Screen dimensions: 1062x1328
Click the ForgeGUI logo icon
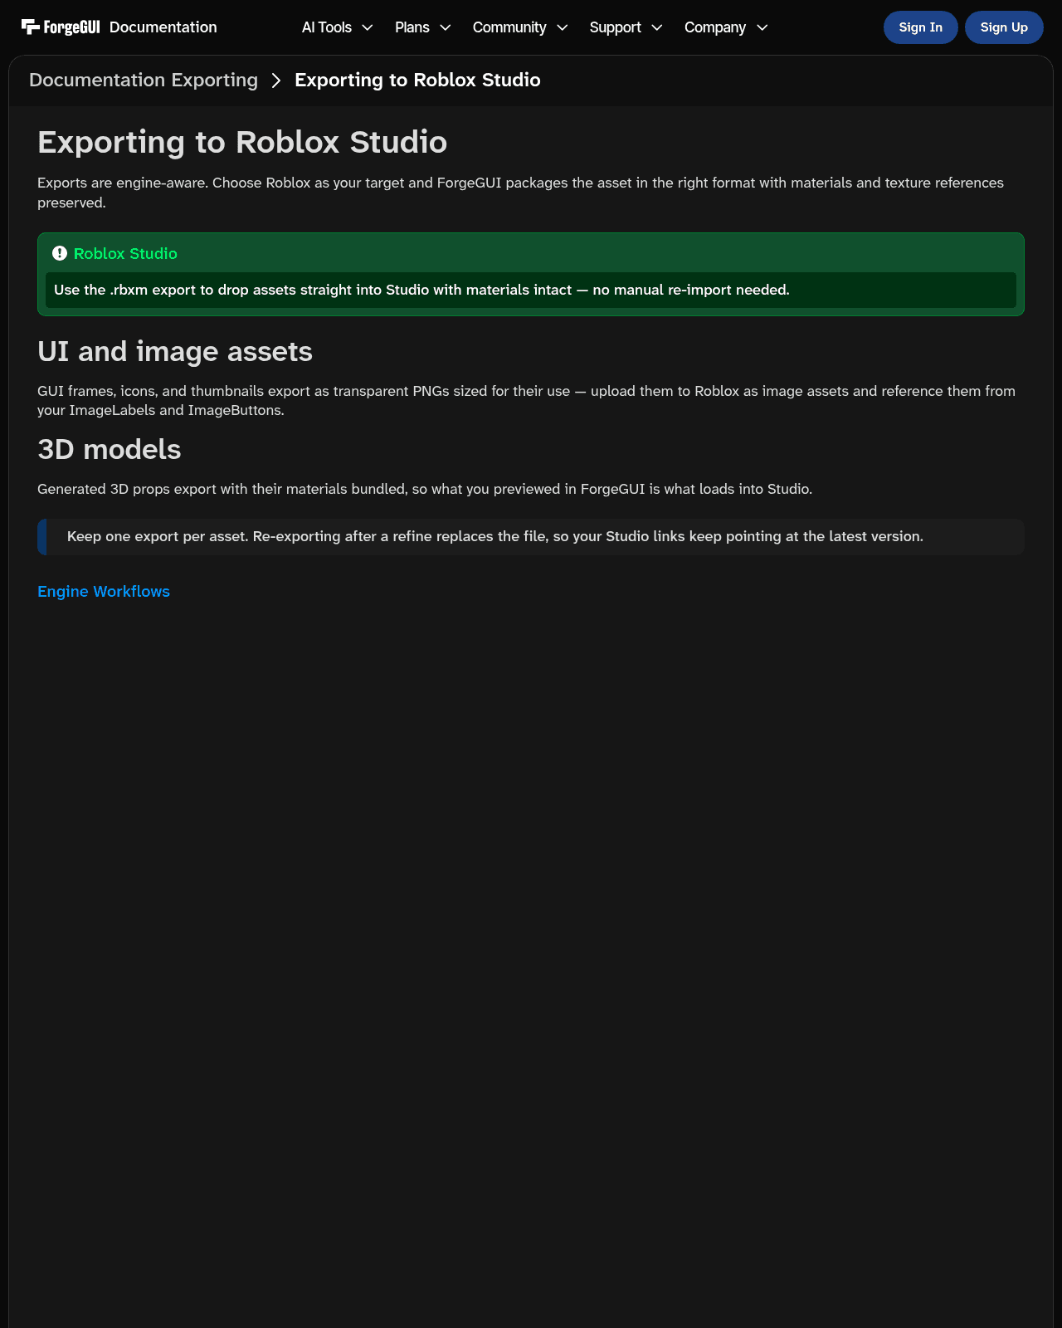[61, 27]
